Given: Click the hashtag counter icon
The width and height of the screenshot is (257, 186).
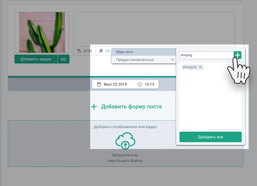Looking at the screenshot, I should pos(101,51).
